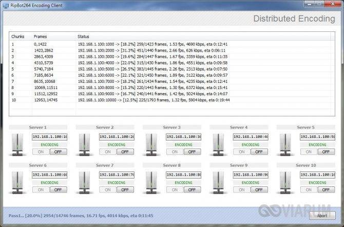Image resolution: width=344 pixels, height=227 pixels.
Task: Close the RipBot264 Encoding Client window
Action: tap(333, 4)
